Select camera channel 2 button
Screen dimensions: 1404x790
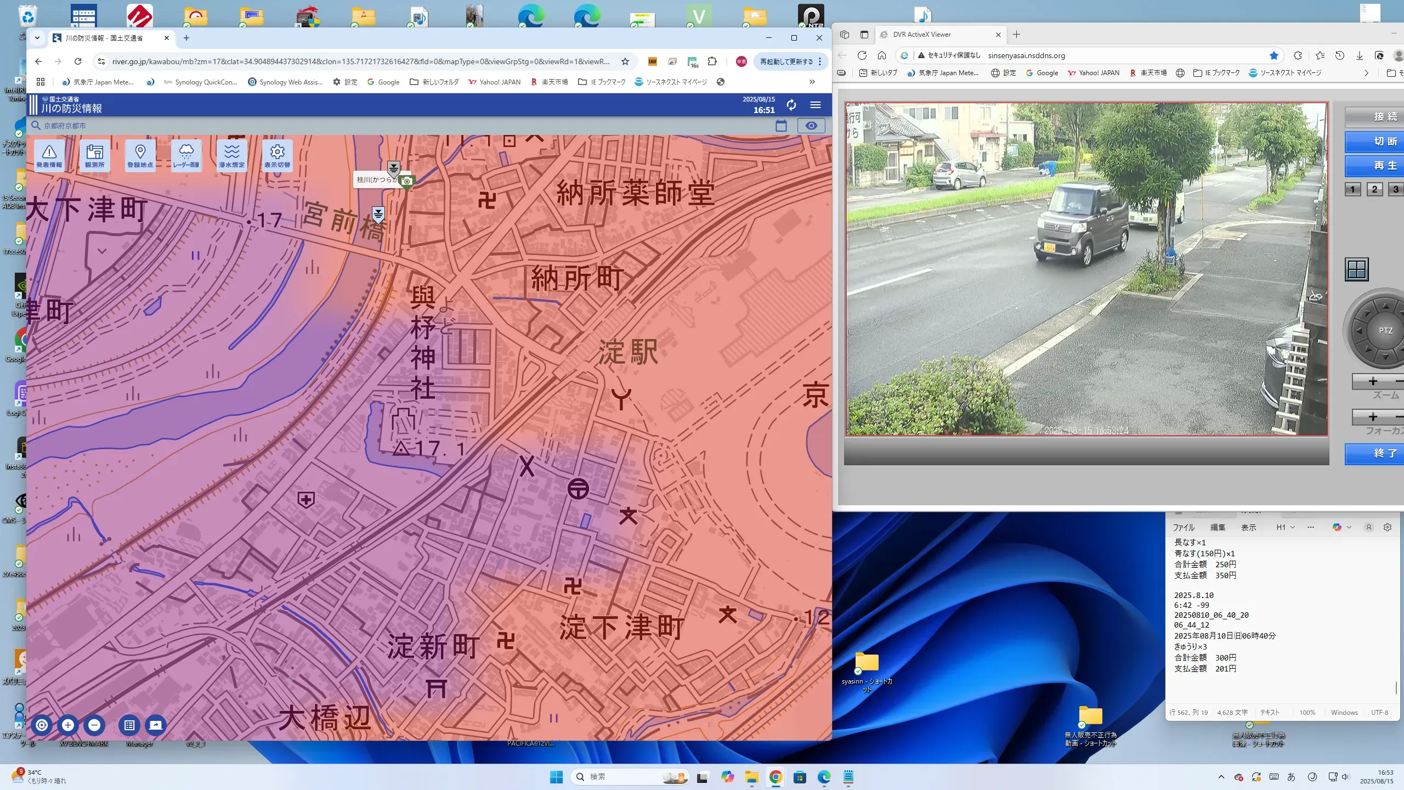pyautogui.click(x=1374, y=189)
